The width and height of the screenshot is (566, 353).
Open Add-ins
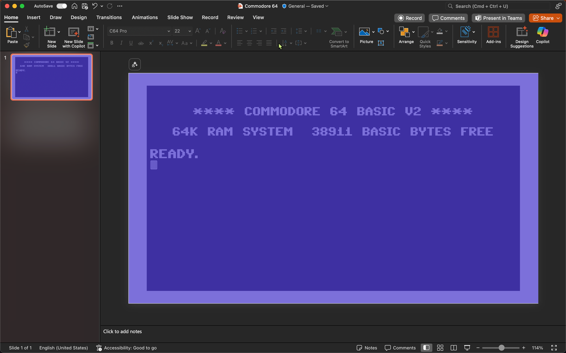493,35
